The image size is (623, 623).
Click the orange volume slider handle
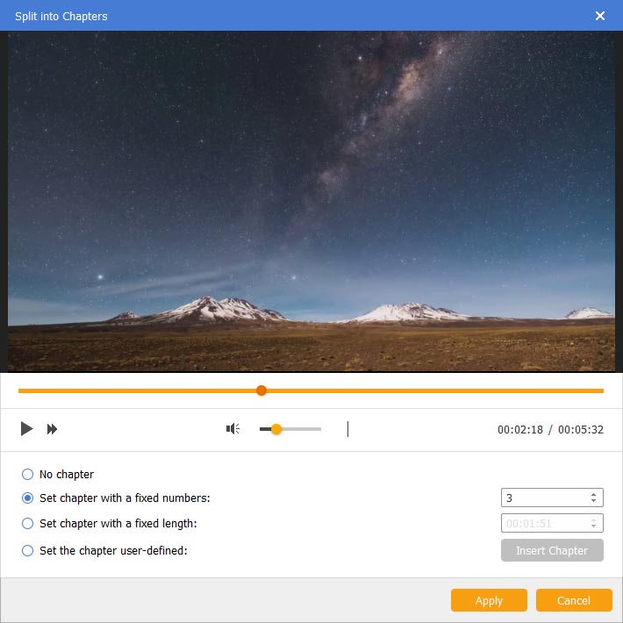pyautogui.click(x=276, y=429)
